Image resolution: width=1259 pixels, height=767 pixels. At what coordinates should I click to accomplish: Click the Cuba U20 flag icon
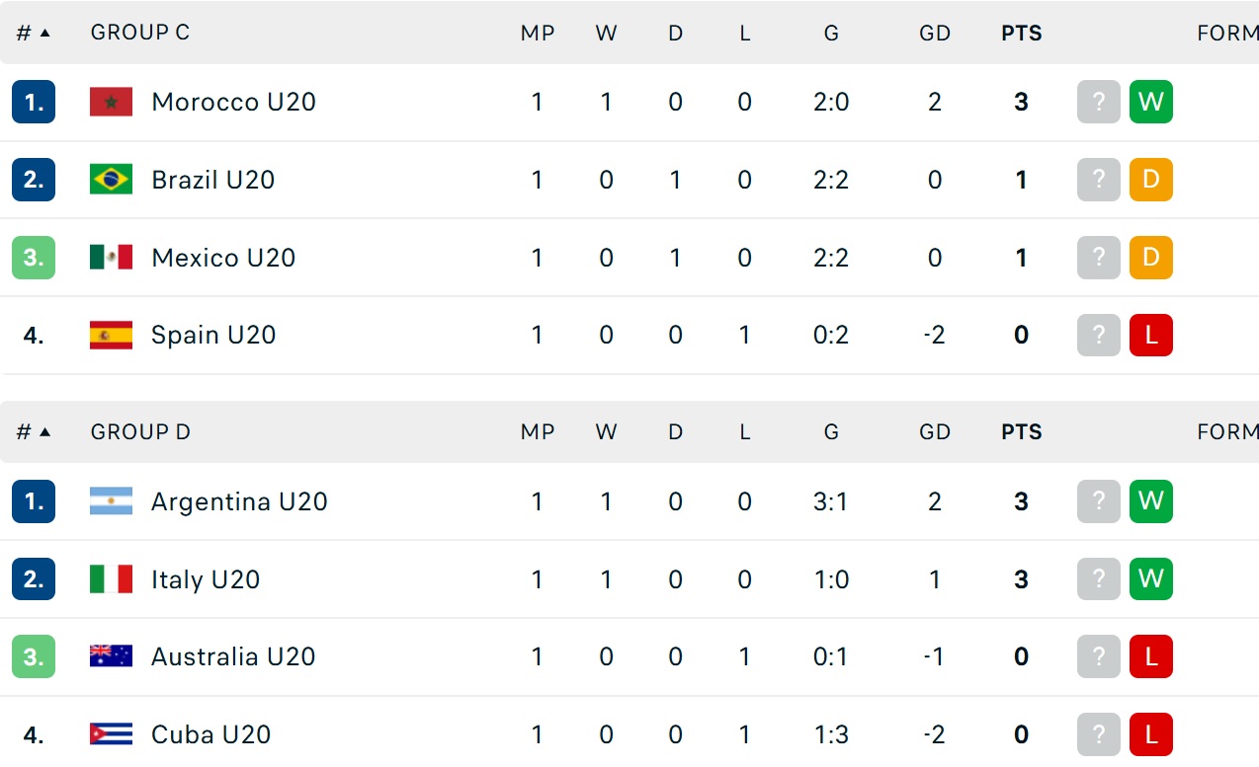pos(111,734)
